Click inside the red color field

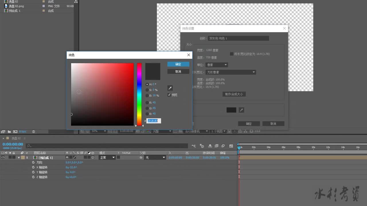pos(102,94)
